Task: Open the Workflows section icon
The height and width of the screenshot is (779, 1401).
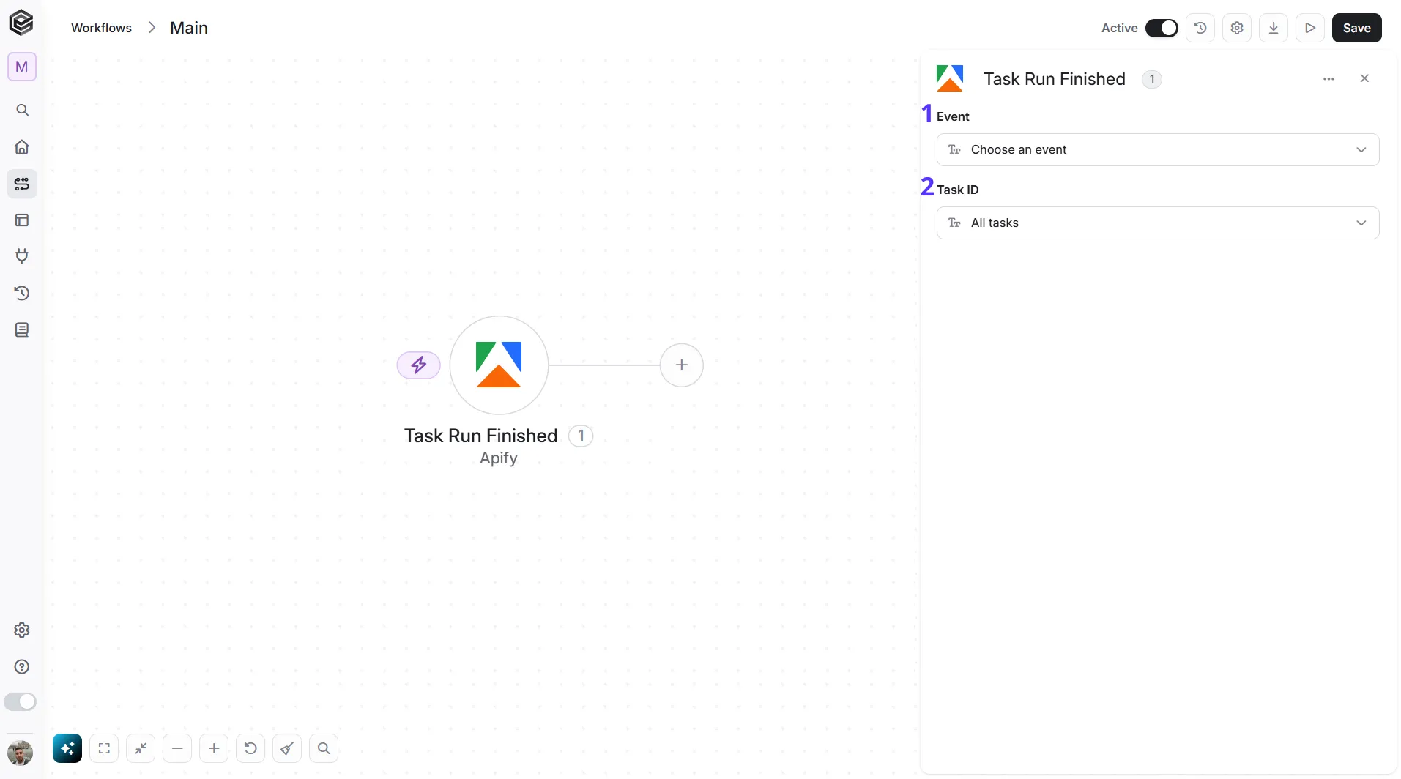Action: [22, 184]
